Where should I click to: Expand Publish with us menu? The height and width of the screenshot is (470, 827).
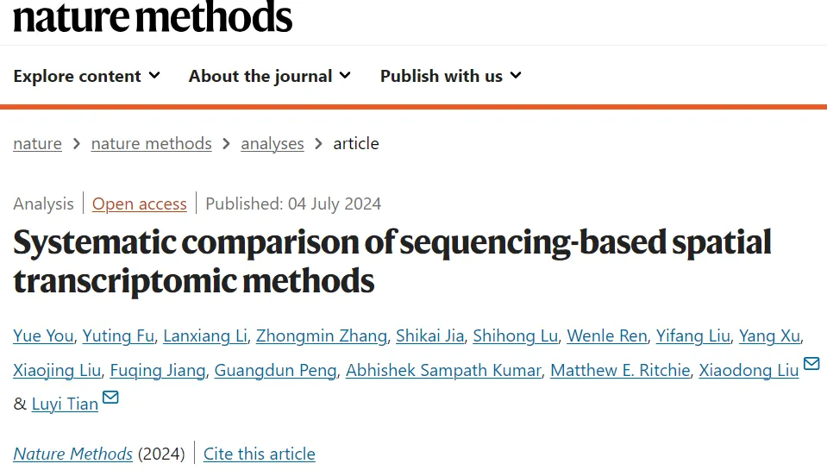[451, 76]
